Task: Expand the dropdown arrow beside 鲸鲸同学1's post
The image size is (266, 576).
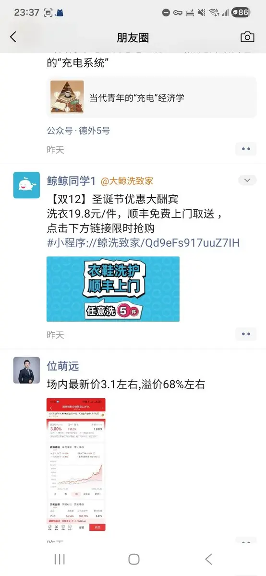Action: [x=247, y=180]
